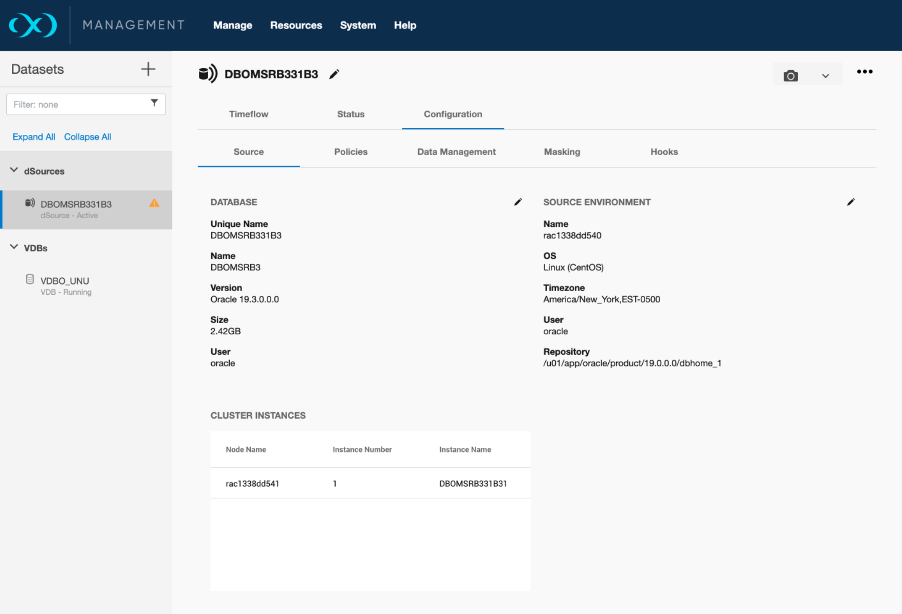Click the pencil icon beside DBOMSRB331B3 title
902x614 pixels.
click(334, 74)
